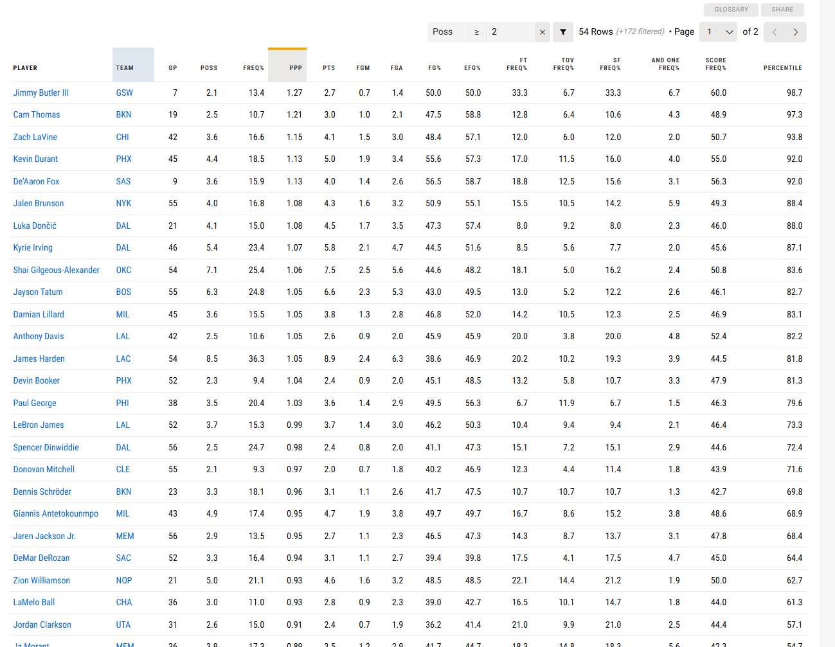Screen dimensions: 835x647
Task: Open Jayson Tatum player link
Action: [x=38, y=292]
